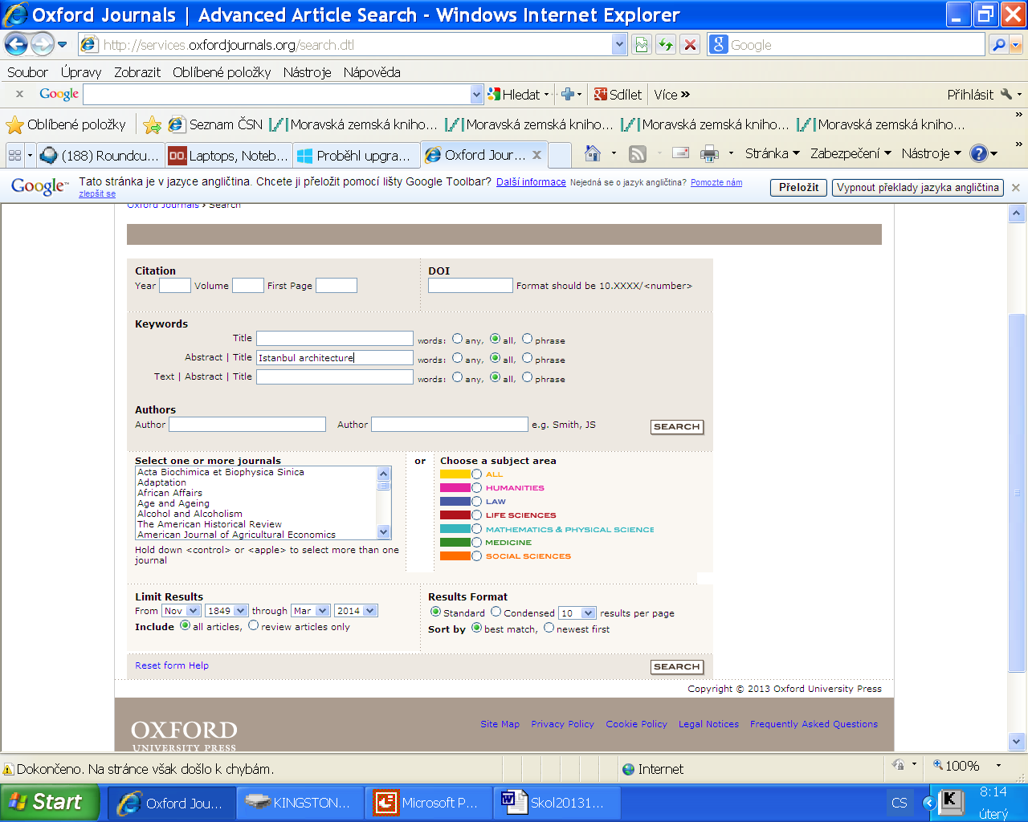Add to favorites bar star icon
This screenshot has height=822, width=1028.
point(152,124)
